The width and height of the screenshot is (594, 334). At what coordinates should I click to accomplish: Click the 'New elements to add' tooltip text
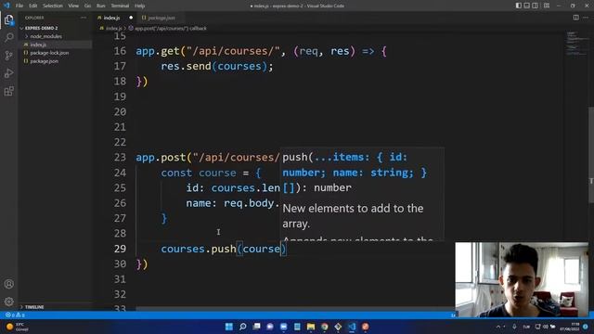(x=353, y=216)
